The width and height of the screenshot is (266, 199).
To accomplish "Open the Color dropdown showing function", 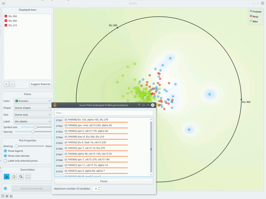I will coord(32,101).
